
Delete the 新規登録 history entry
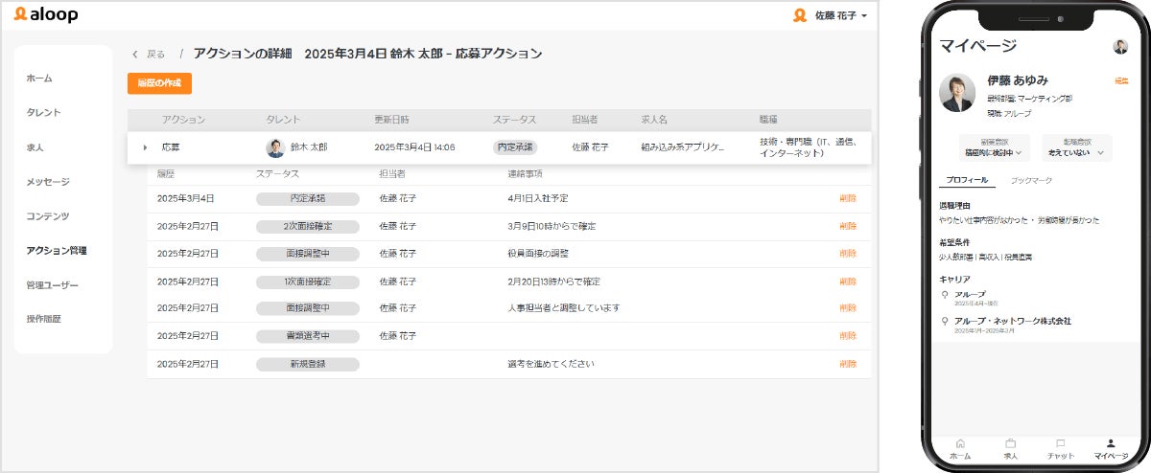pos(848,364)
